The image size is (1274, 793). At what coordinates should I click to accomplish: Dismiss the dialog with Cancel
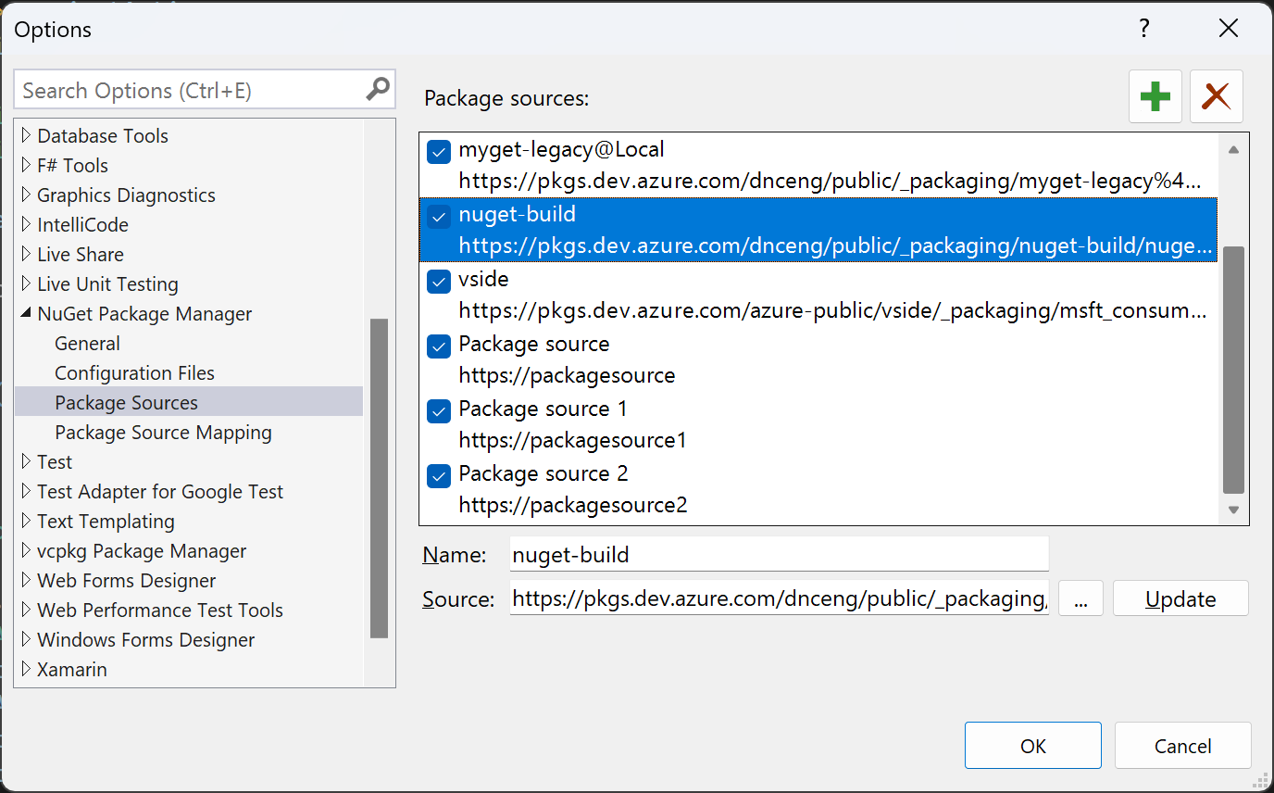click(x=1182, y=745)
